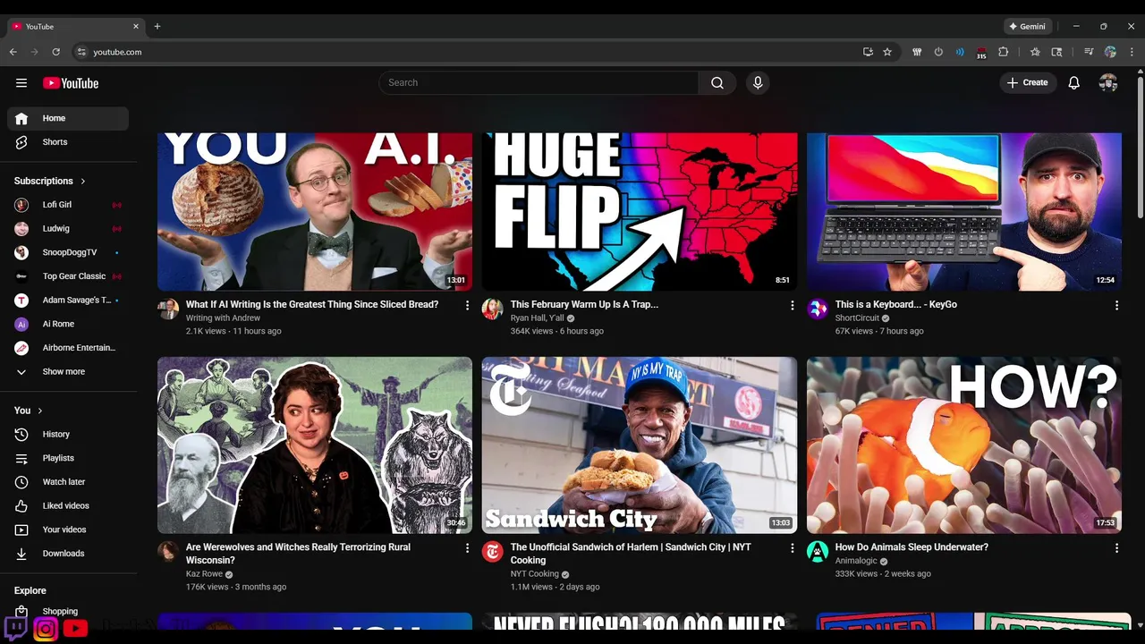Image resolution: width=1145 pixels, height=644 pixels.
Task: Go to Home in sidebar
Action: (68, 118)
